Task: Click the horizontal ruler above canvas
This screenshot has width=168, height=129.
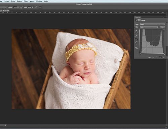Action: (83, 13)
